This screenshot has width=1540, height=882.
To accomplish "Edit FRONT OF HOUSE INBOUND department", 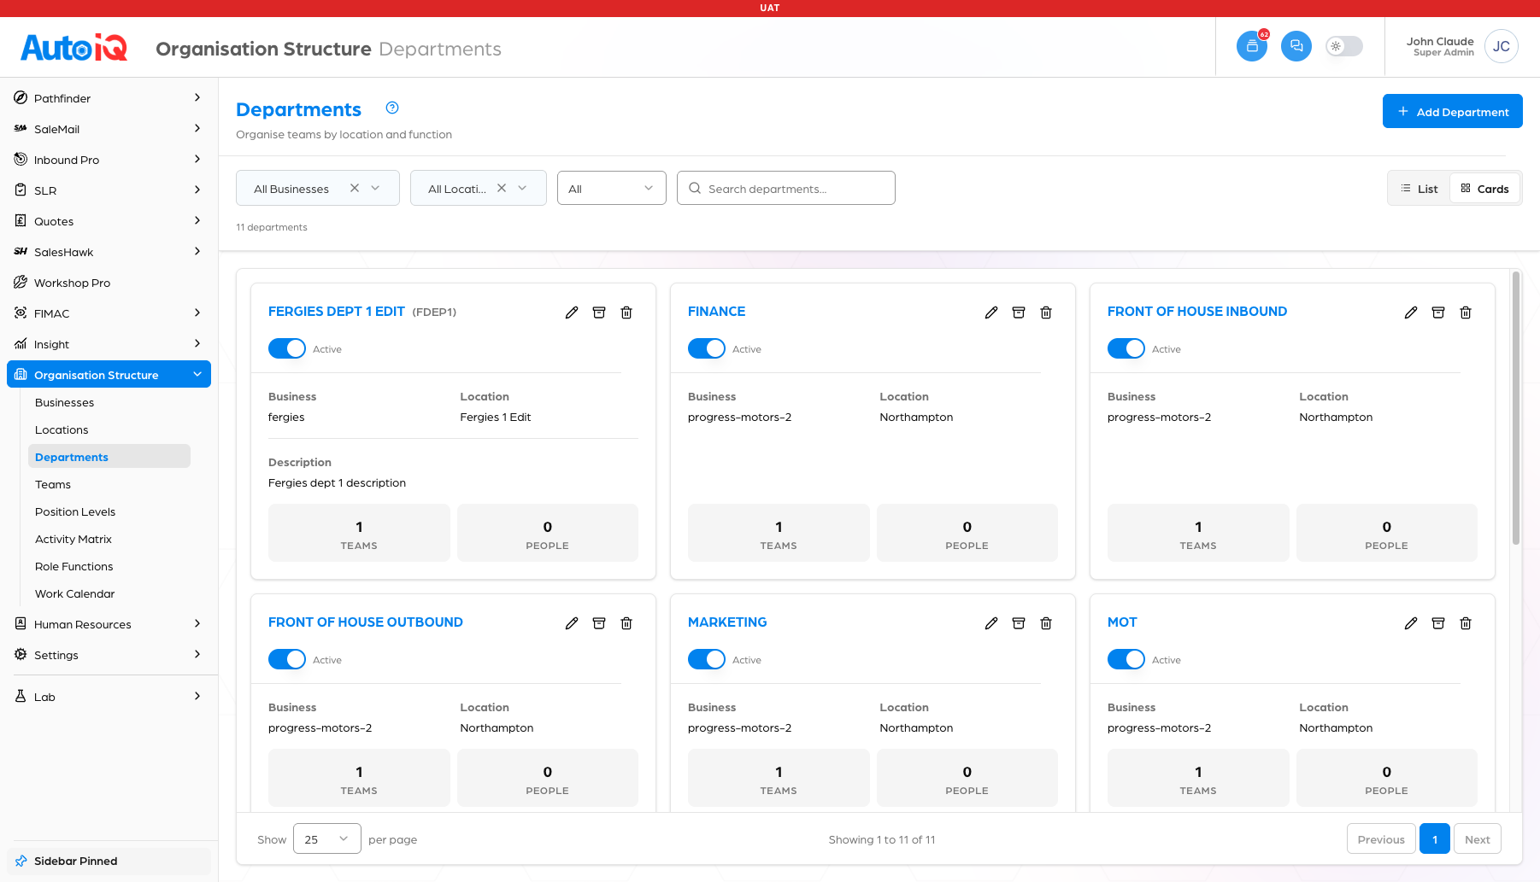I will pos(1411,312).
